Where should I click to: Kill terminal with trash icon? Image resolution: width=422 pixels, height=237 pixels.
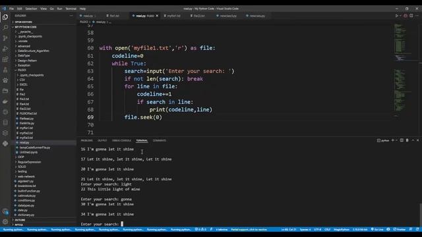tap(407, 140)
